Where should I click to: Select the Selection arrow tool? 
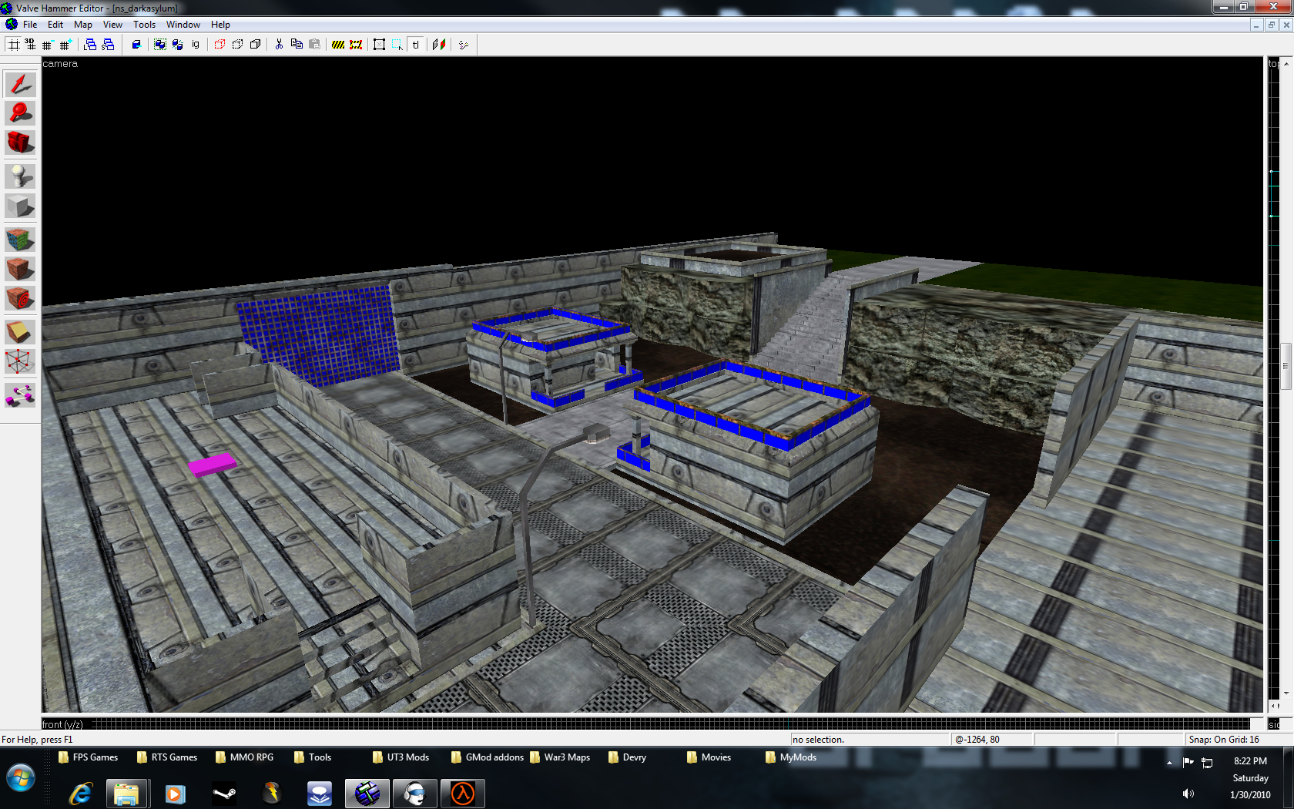click(x=20, y=84)
